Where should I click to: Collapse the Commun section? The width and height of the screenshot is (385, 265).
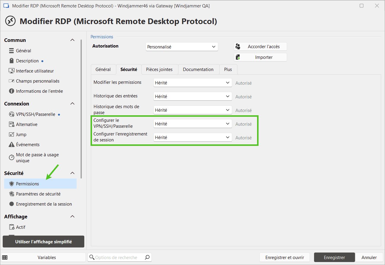[x=72, y=40]
